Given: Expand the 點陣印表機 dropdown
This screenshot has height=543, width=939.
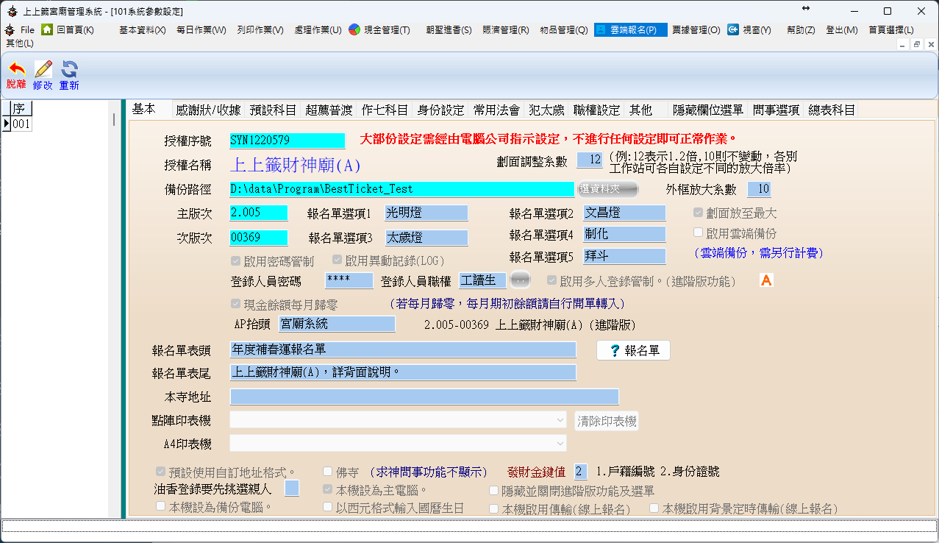Looking at the screenshot, I should (560, 420).
